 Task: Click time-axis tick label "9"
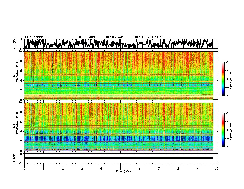click(x=197, y=169)
